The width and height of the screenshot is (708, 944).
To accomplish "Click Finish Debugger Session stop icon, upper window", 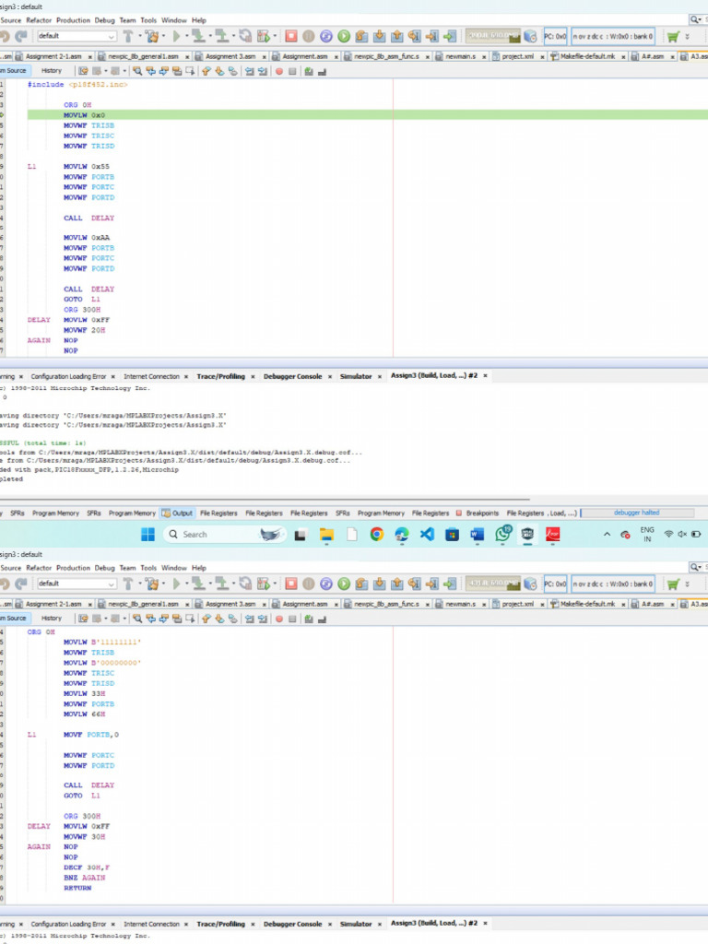I will (291, 36).
